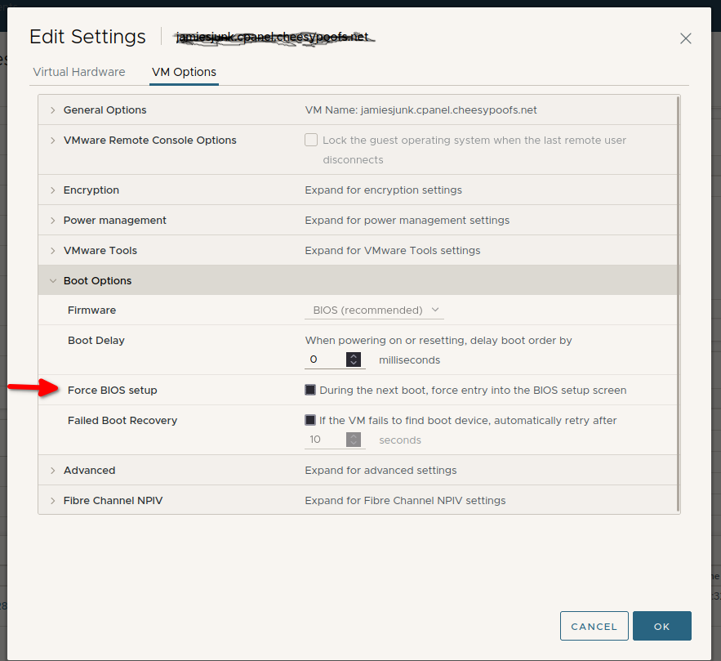Screen dimensions: 721x661
Task: Expand the Encryption settings row
Action: point(53,190)
